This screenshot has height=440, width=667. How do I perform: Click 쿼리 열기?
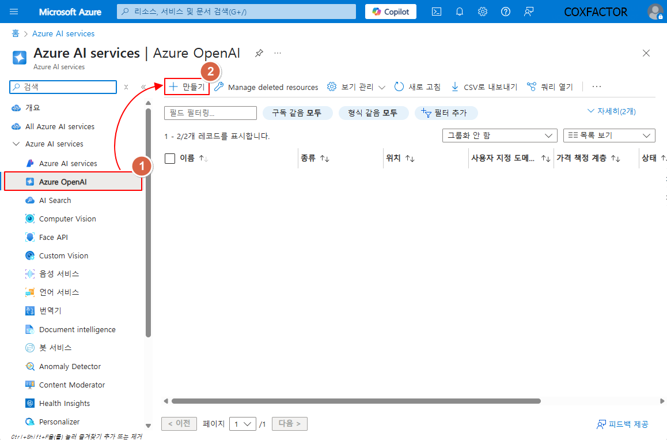(x=550, y=87)
